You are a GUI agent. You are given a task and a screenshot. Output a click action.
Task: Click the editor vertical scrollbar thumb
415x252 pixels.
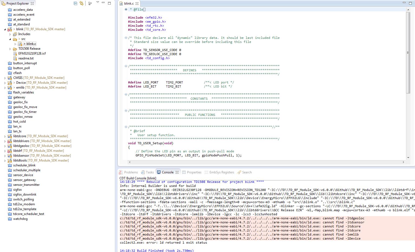408,53
